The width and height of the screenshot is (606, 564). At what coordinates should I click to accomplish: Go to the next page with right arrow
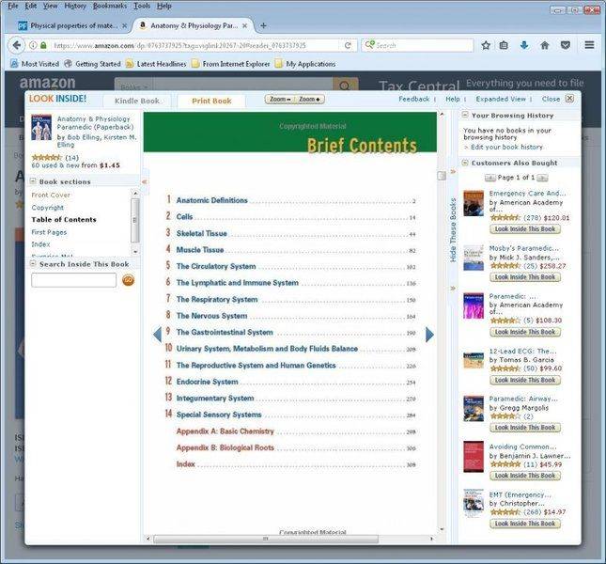pos(429,335)
